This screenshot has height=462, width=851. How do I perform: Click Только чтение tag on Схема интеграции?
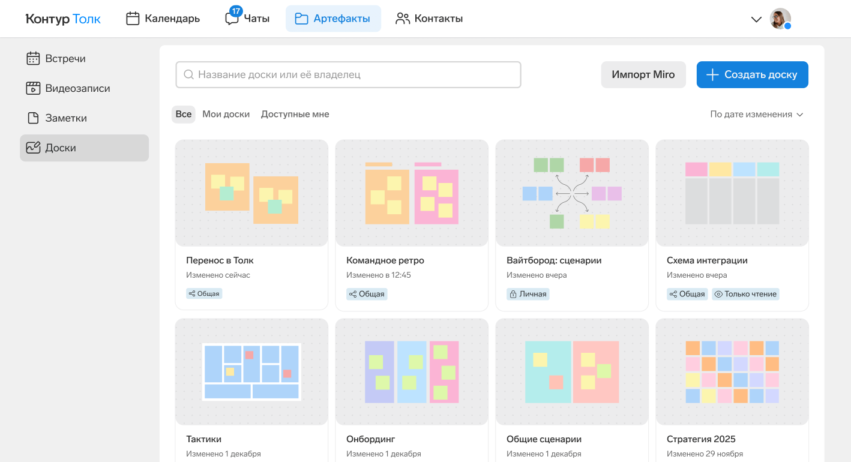745,294
